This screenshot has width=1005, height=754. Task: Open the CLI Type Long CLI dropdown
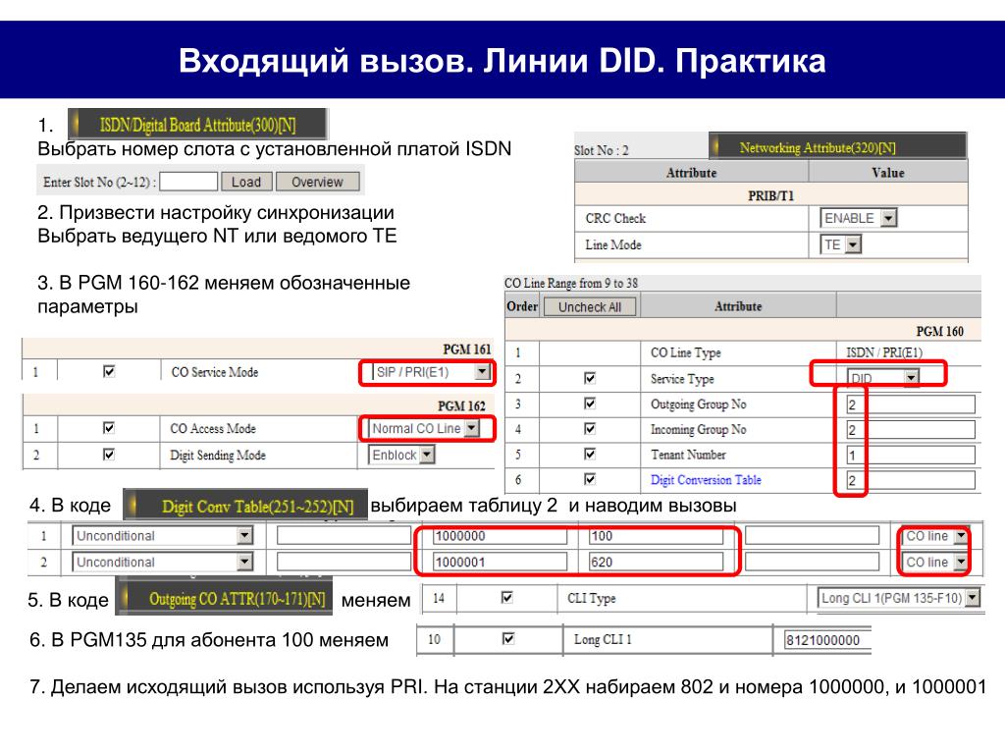pos(899,598)
